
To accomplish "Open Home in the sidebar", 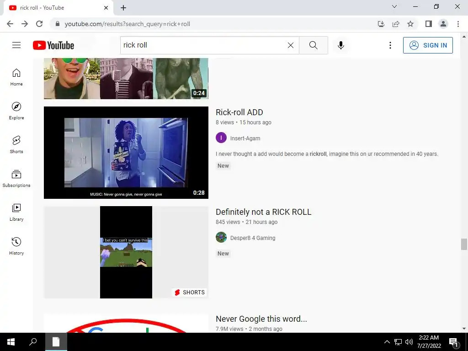I will (16, 77).
